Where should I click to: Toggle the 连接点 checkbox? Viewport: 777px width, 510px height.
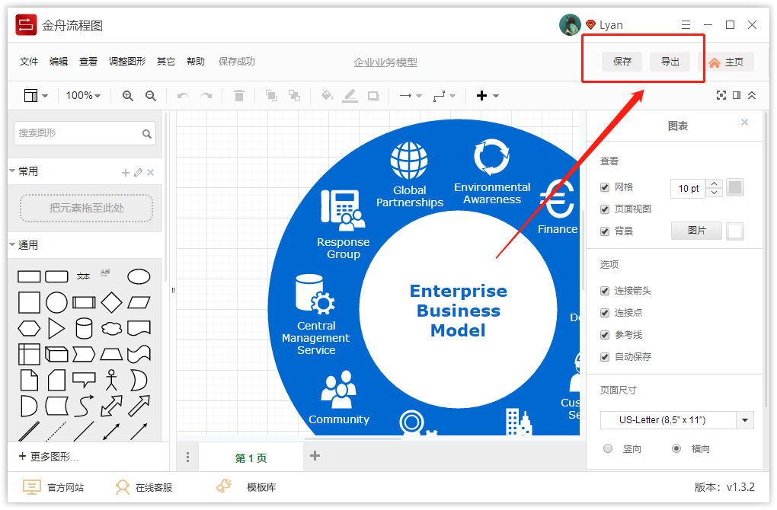pos(605,312)
